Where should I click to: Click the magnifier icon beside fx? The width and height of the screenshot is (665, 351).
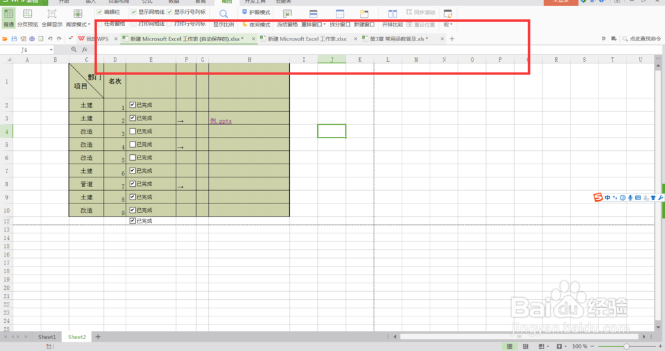click(74, 50)
